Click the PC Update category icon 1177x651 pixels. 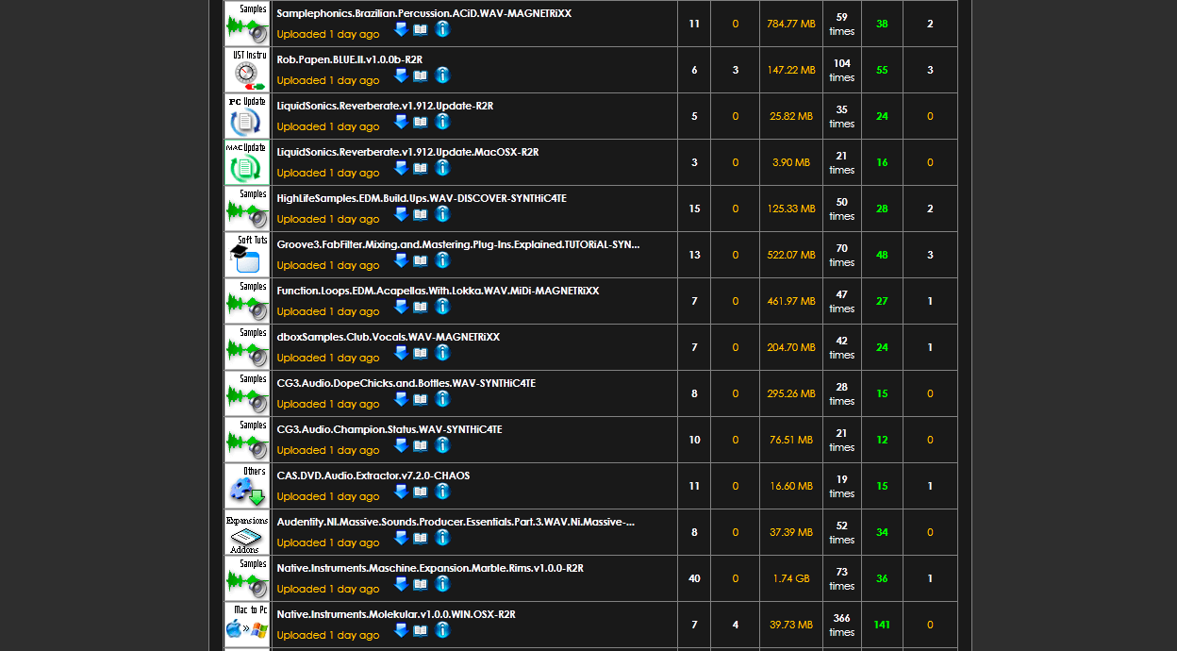pyautogui.click(x=247, y=116)
